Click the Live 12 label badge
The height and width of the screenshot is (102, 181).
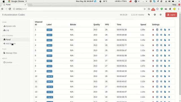[50, 87]
